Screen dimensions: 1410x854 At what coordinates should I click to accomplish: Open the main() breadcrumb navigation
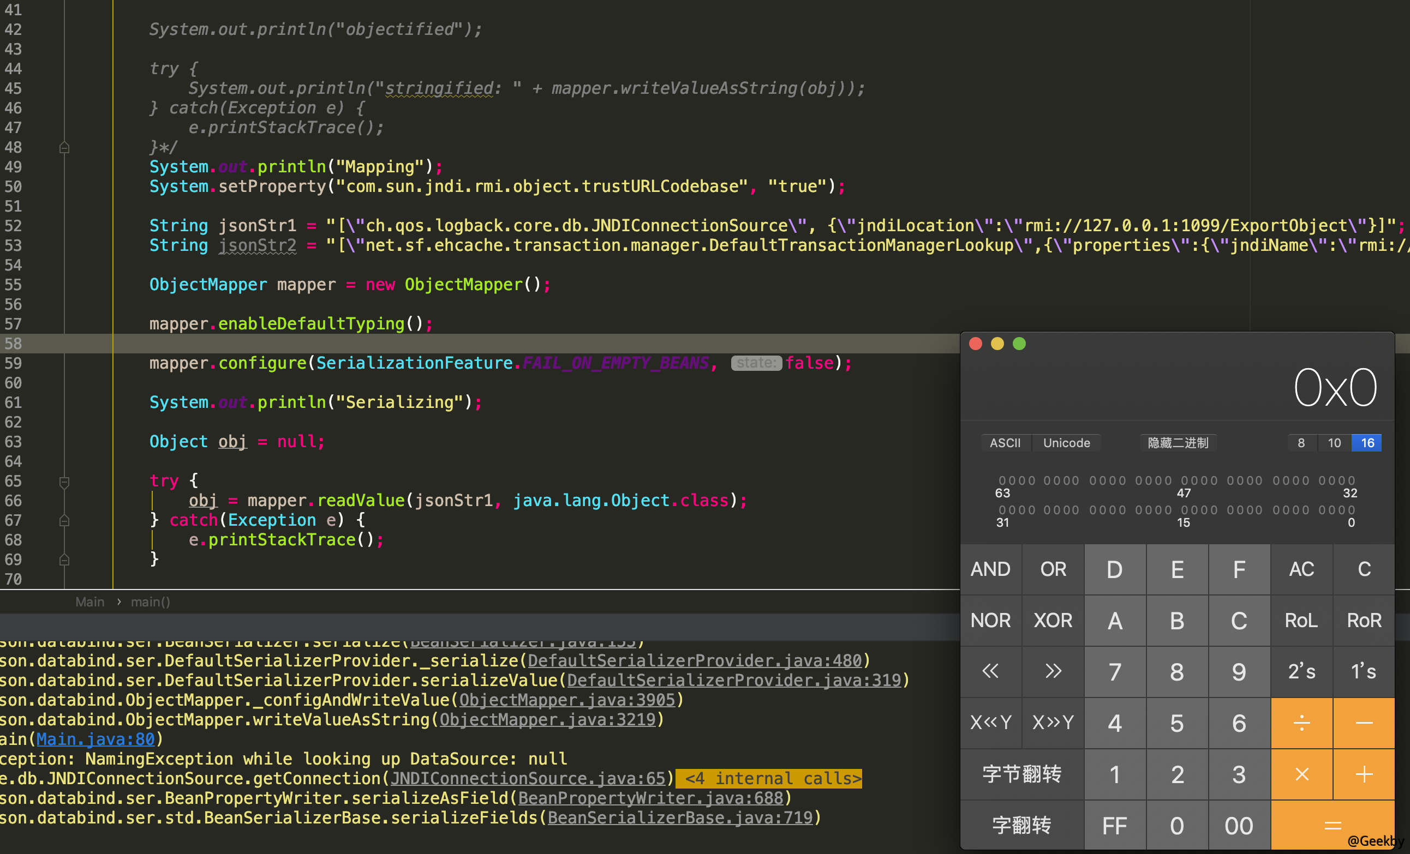click(x=150, y=601)
